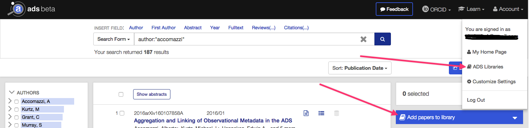529x128 pixels.
Task: Select My Home Page in account menu
Action: tap(486, 52)
